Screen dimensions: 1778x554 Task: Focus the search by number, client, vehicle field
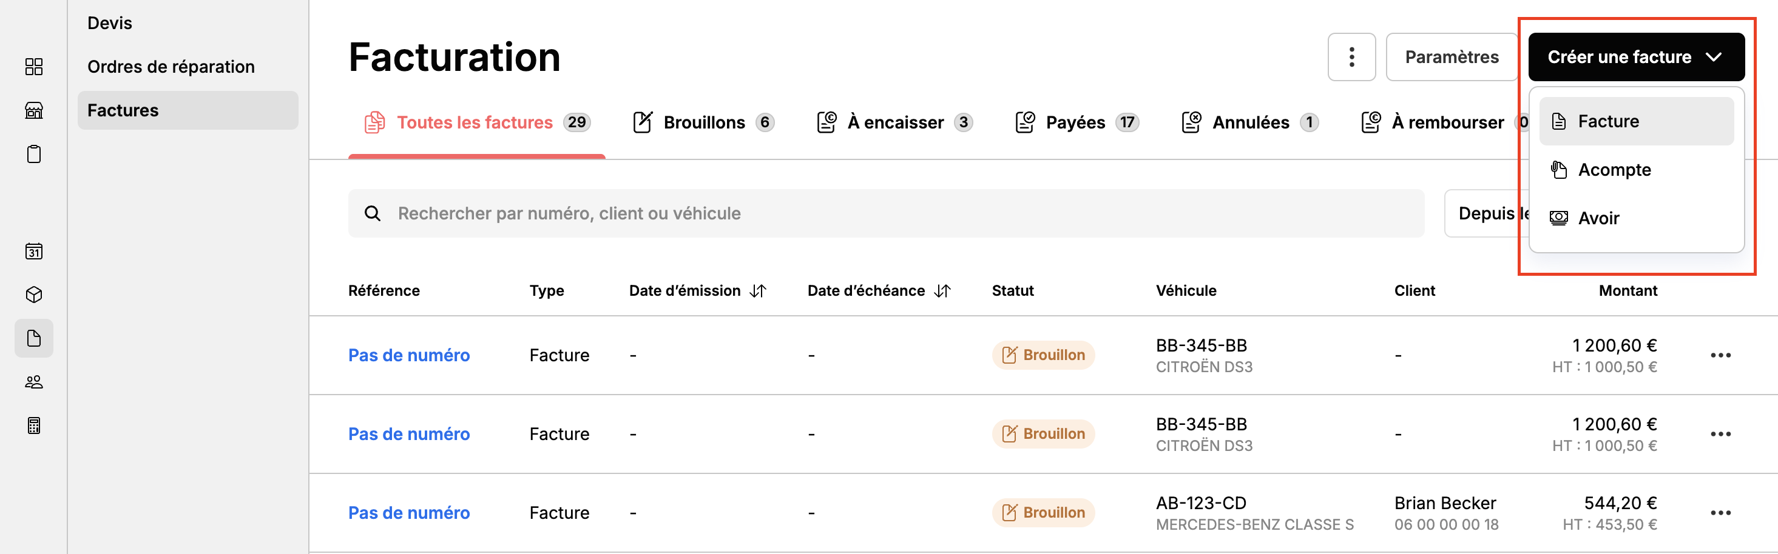[886, 213]
